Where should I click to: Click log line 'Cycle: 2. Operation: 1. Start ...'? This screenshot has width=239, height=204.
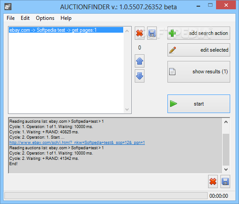pyautogui.click(x=37, y=137)
